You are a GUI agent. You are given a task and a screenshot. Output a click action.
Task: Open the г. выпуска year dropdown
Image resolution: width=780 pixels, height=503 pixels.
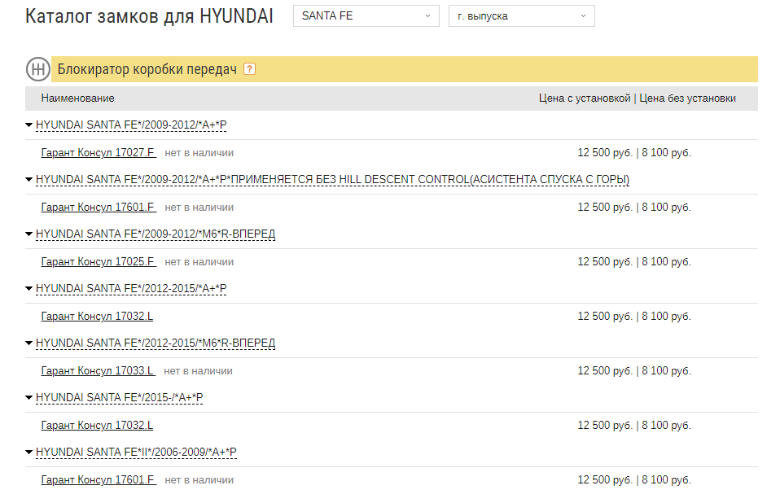[521, 16]
